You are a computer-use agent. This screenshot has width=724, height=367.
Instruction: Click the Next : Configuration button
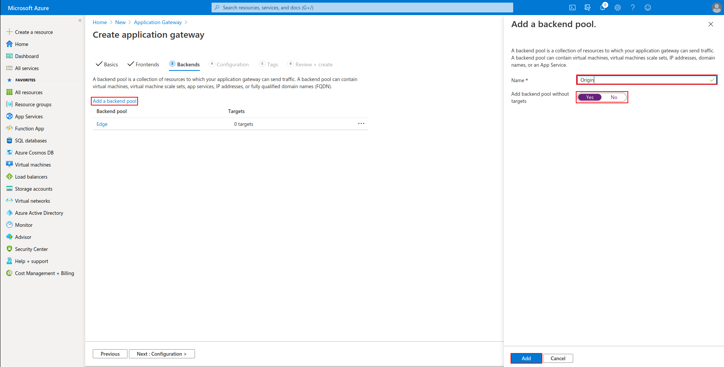click(162, 354)
